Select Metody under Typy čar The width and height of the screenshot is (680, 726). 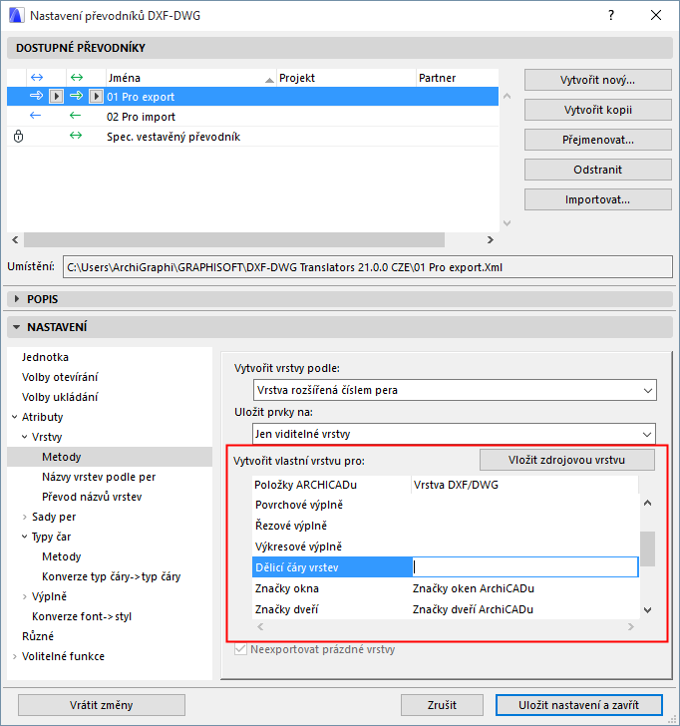click(x=61, y=556)
